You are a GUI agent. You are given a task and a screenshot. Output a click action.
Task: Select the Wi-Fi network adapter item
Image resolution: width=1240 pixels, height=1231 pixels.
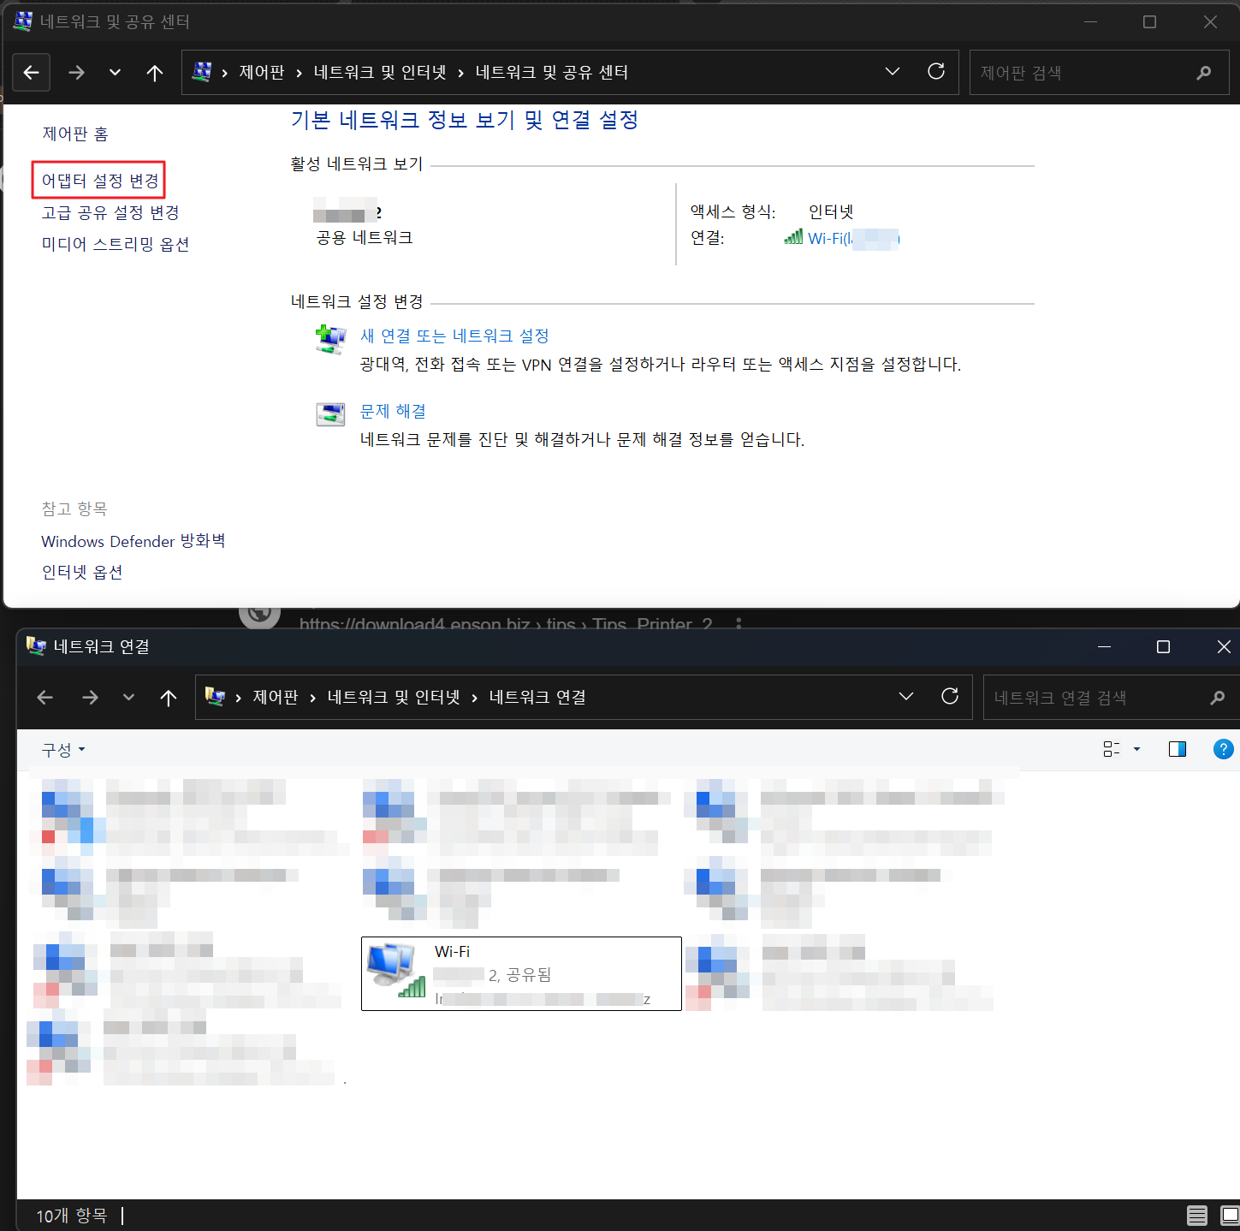click(x=521, y=973)
